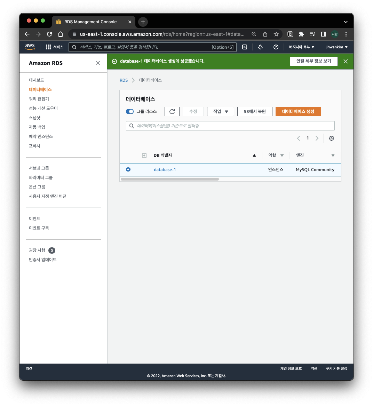Open AWS CloudShell terminal icon

(x=245, y=47)
